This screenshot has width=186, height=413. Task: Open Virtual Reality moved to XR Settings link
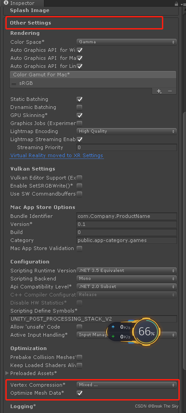coord(57,155)
